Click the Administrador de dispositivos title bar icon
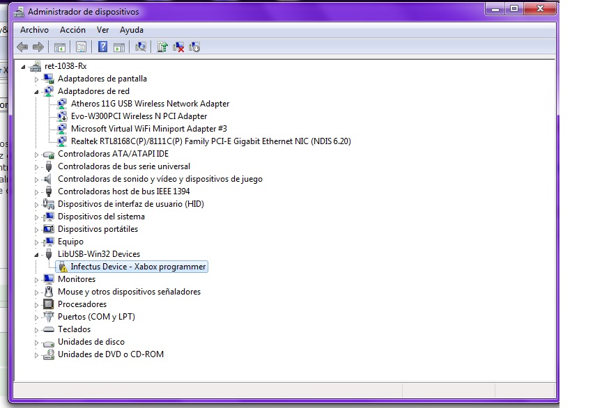Viewport: 602px width, 408px height. click(x=18, y=12)
